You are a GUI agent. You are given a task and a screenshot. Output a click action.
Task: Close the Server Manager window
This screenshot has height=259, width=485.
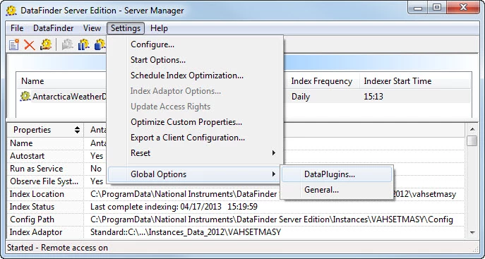click(x=463, y=8)
